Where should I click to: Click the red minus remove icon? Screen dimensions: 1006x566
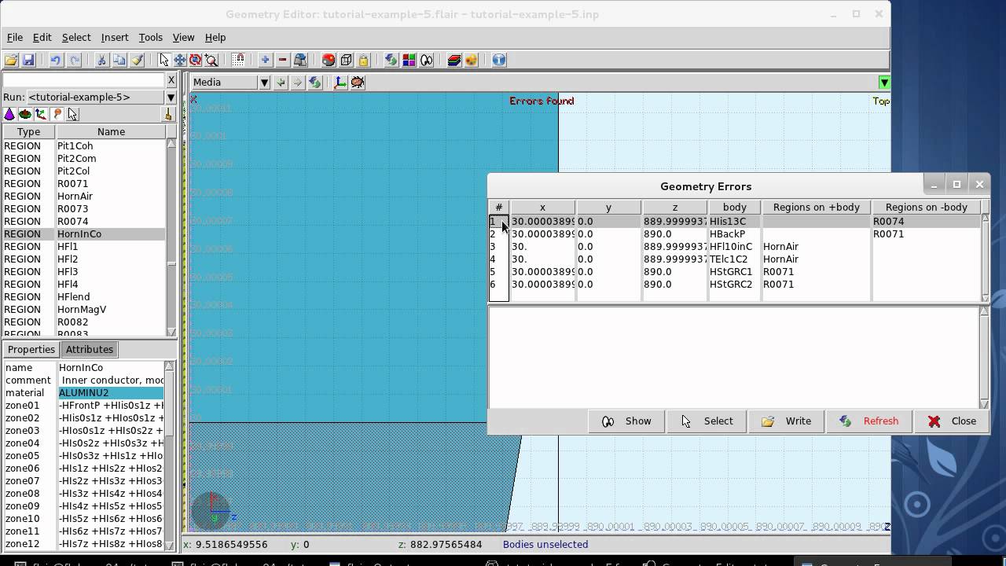click(x=283, y=60)
